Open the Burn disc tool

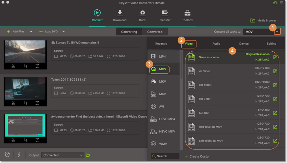(142, 13)
